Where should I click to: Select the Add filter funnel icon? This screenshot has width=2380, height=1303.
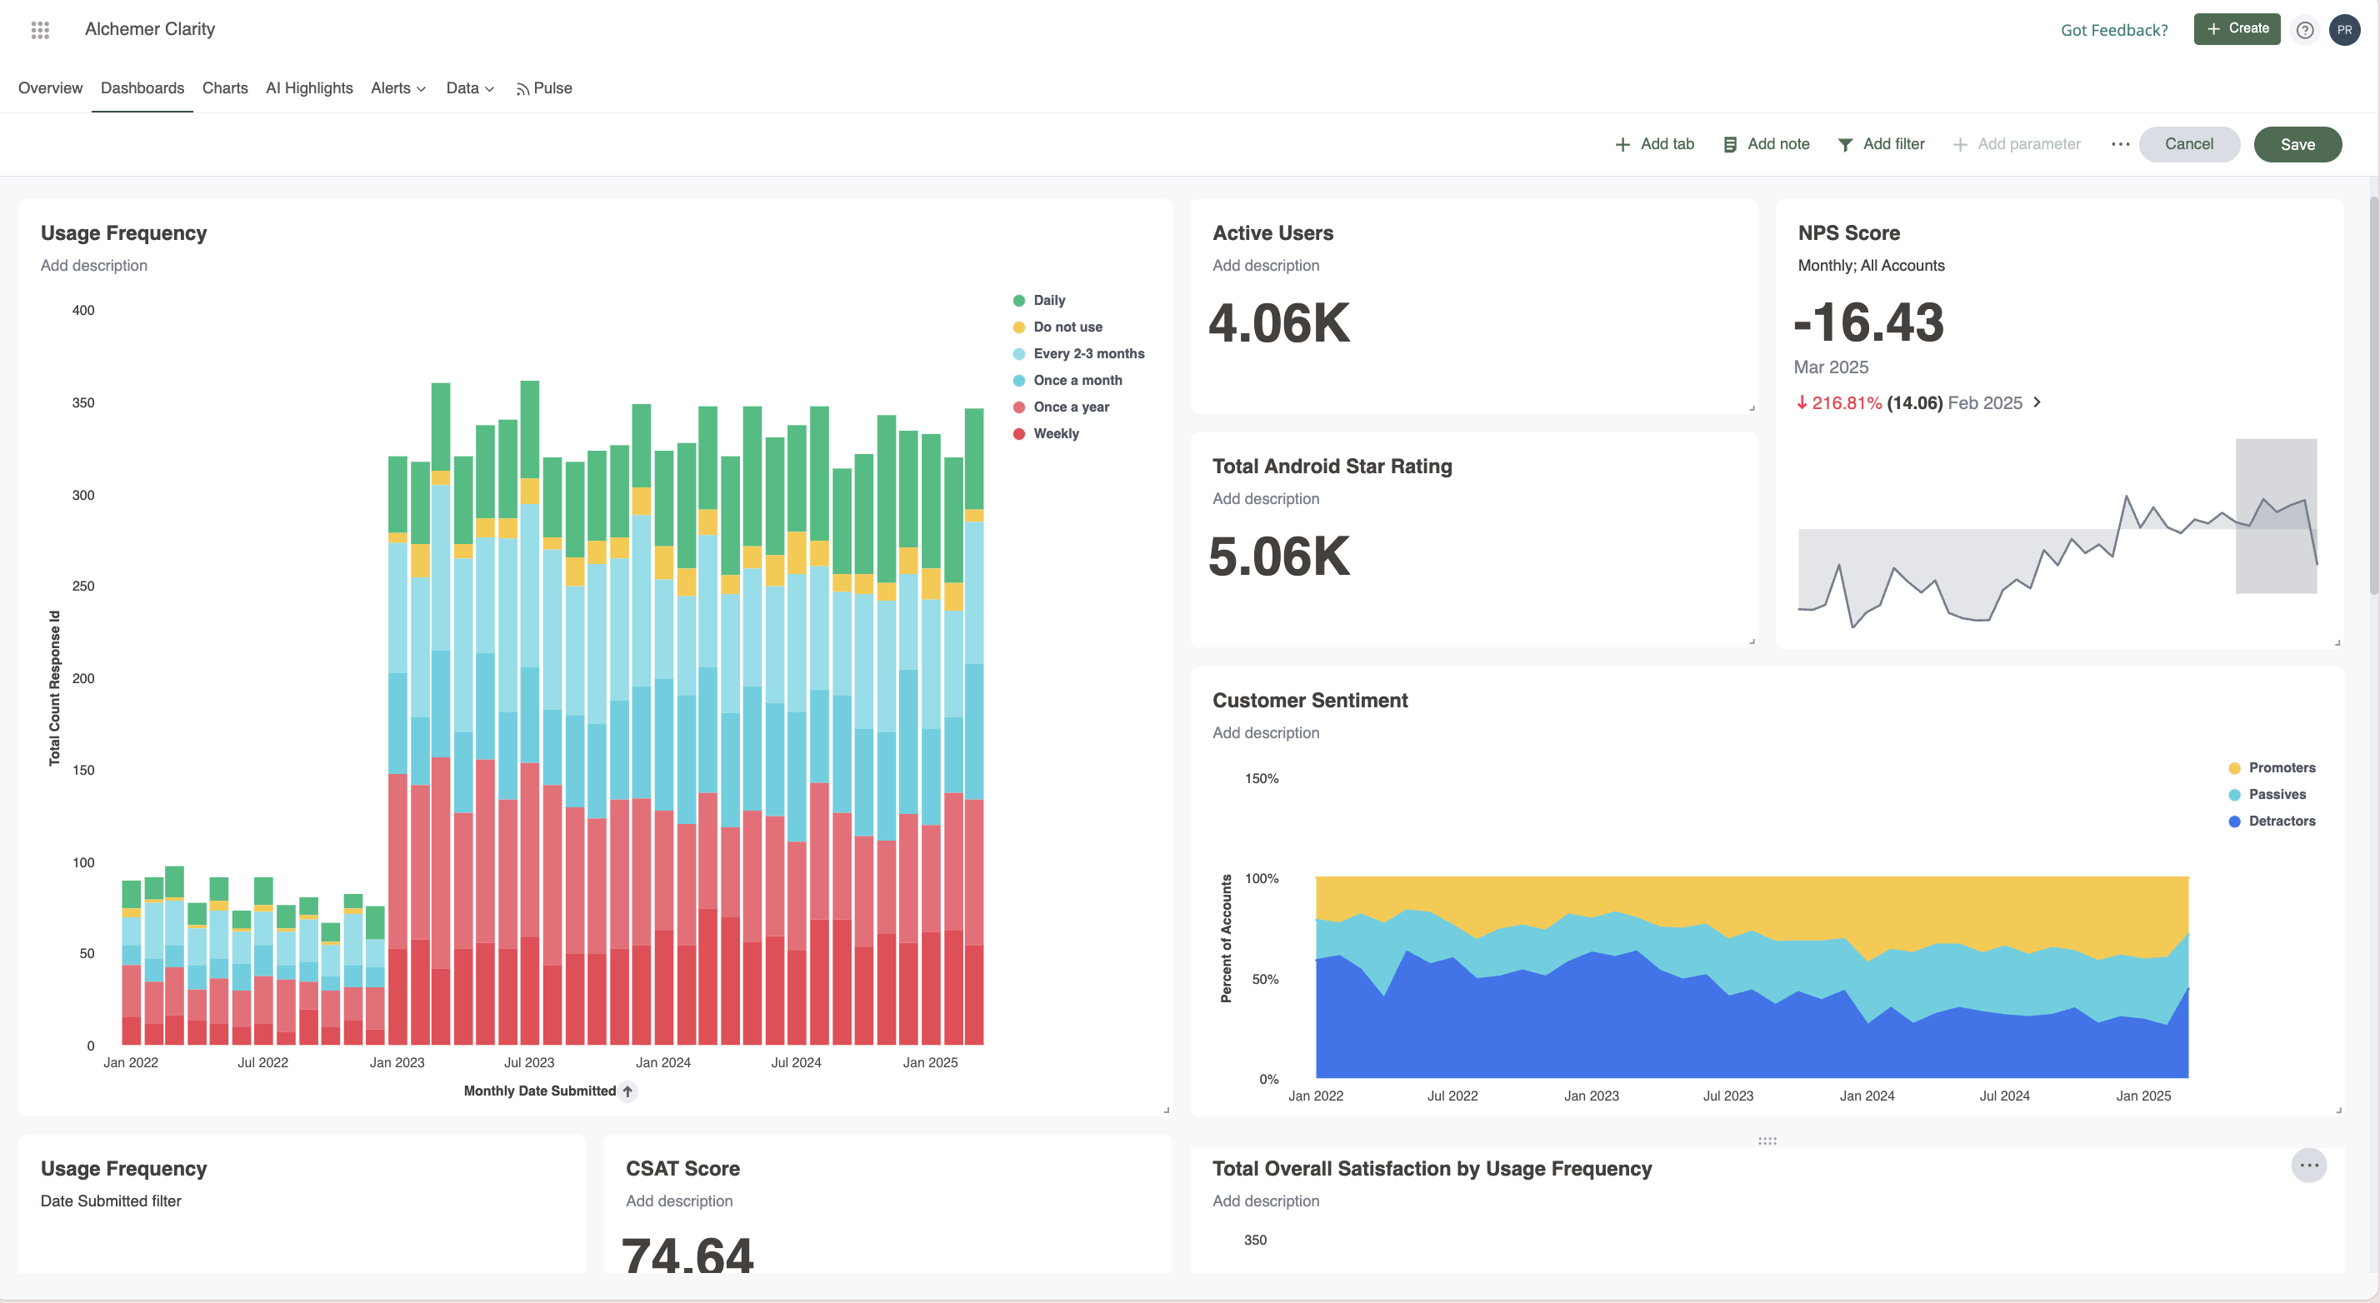pos(1845,144)
